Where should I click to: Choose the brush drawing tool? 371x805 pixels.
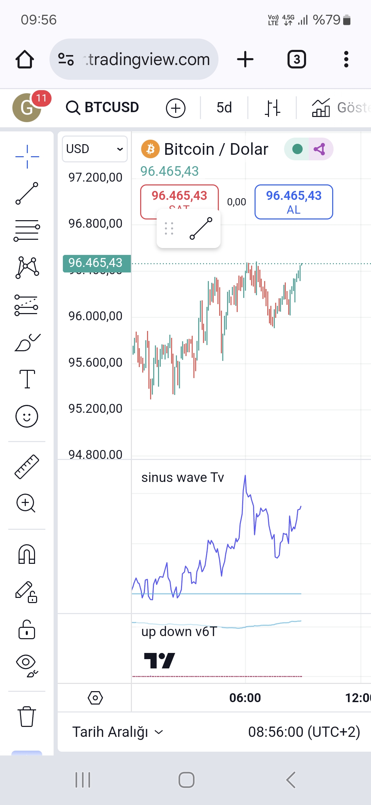[27, 342]
